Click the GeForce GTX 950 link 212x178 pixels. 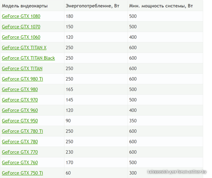coord(20,121)
